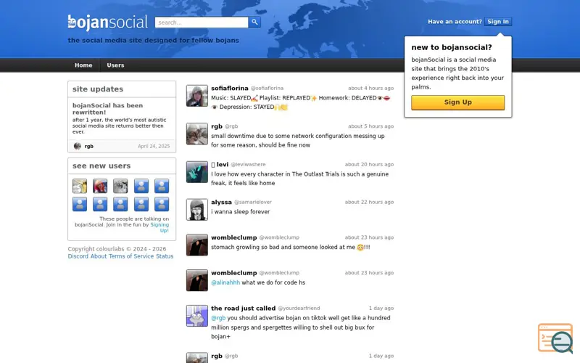
Task: Click the 'Signing Up!' link
Action: pos(159,227)
